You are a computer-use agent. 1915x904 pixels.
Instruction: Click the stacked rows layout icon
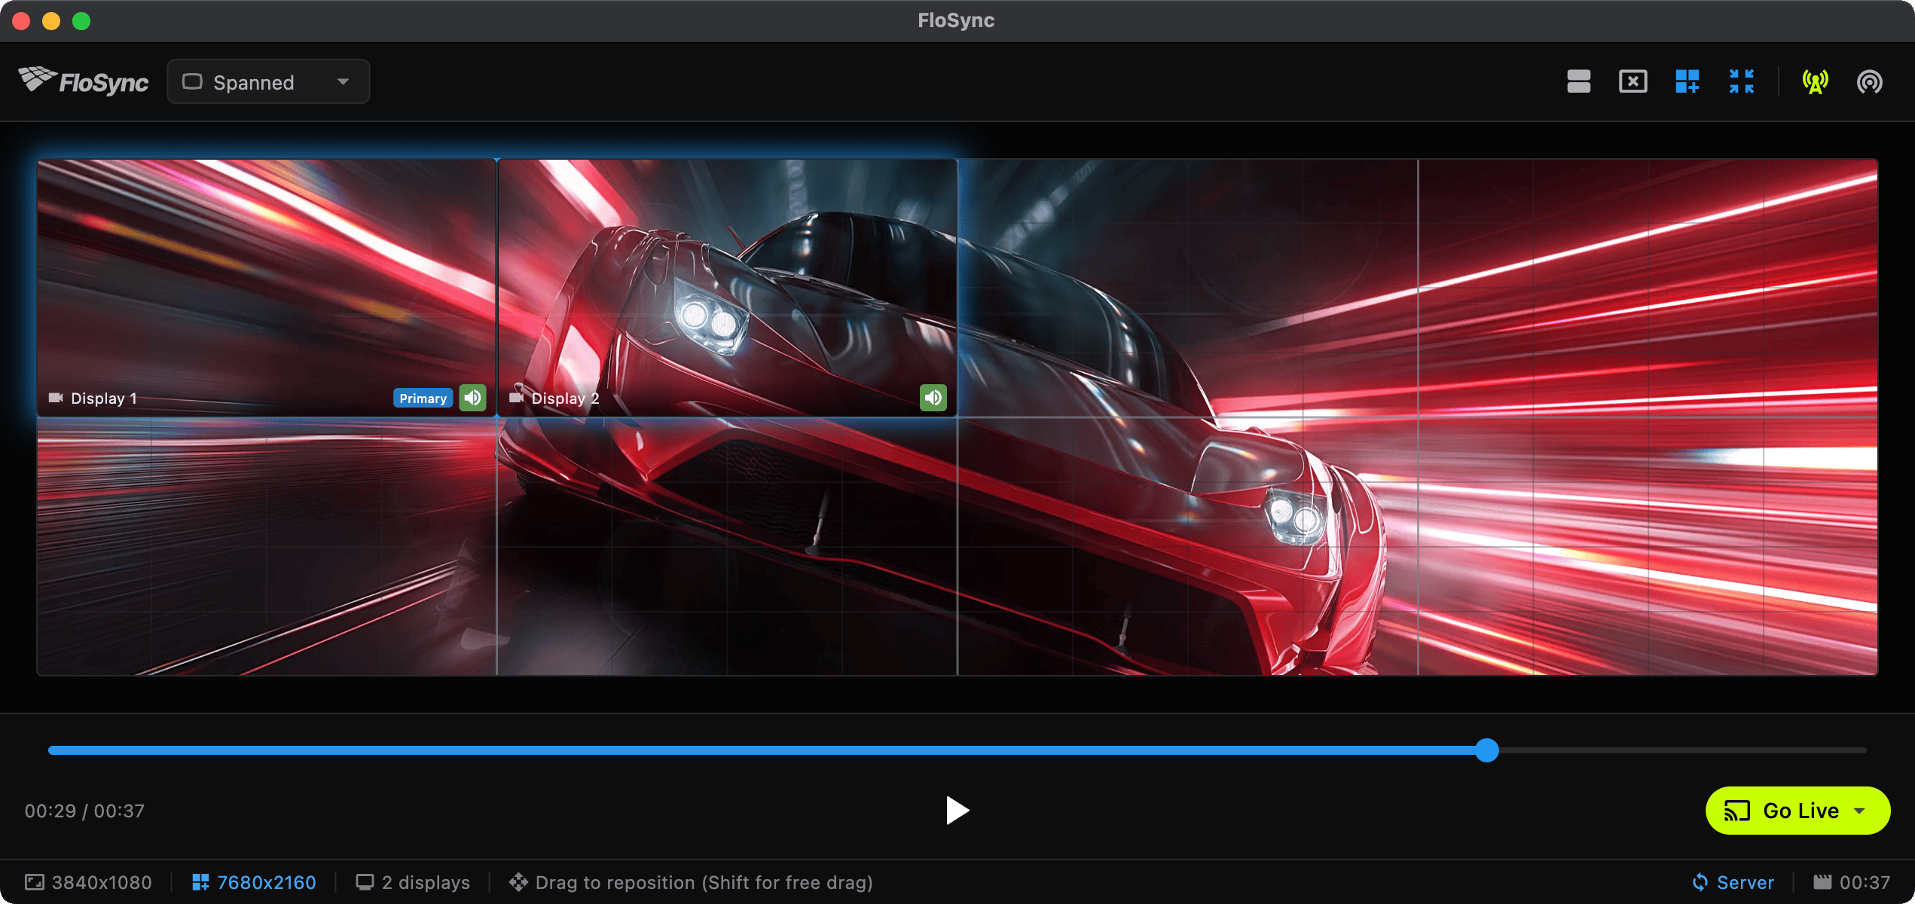(1578, 81)
